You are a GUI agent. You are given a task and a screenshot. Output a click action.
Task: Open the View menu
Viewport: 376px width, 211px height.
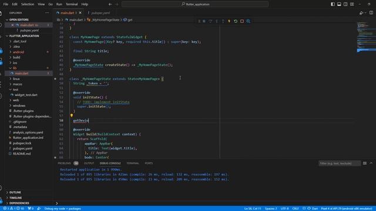tap(41, 4)
